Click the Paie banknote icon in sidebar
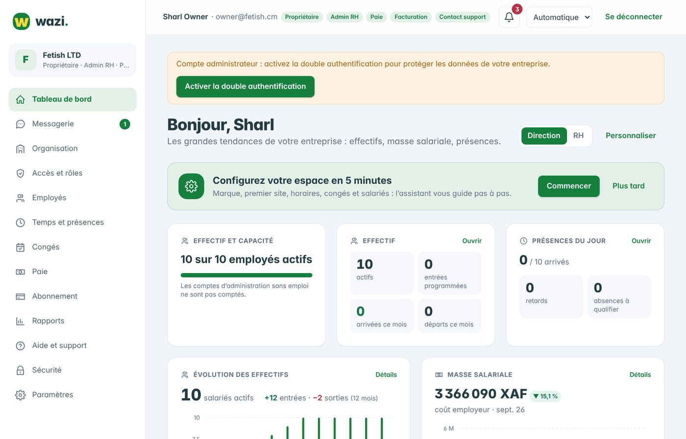 pyautogui.click(x=20, y=272)
